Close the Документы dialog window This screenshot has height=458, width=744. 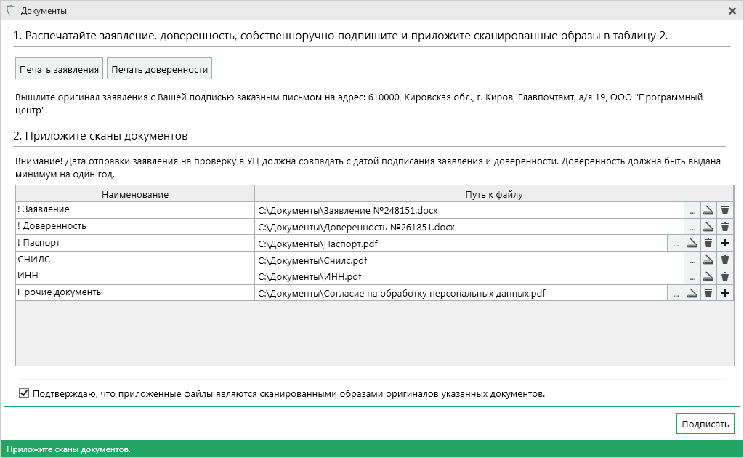pos(732,11)
